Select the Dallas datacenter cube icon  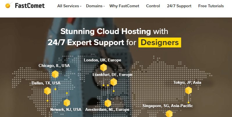point(47,91)
